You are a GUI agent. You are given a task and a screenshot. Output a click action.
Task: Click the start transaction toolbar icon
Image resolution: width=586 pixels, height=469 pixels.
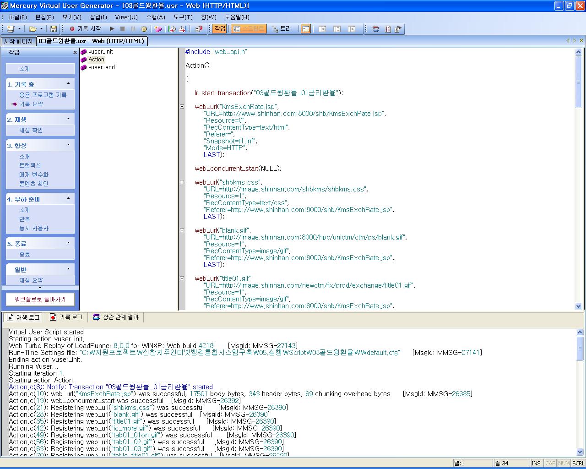pyautogui.click(x=172, y=29)
